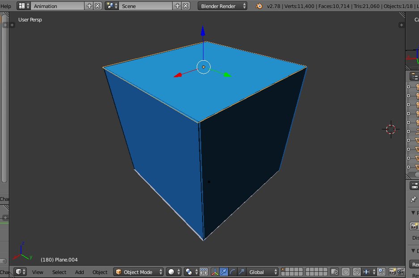Toggle snap magnet icon
Screen dimensions: 419x278
pos(356,272)
